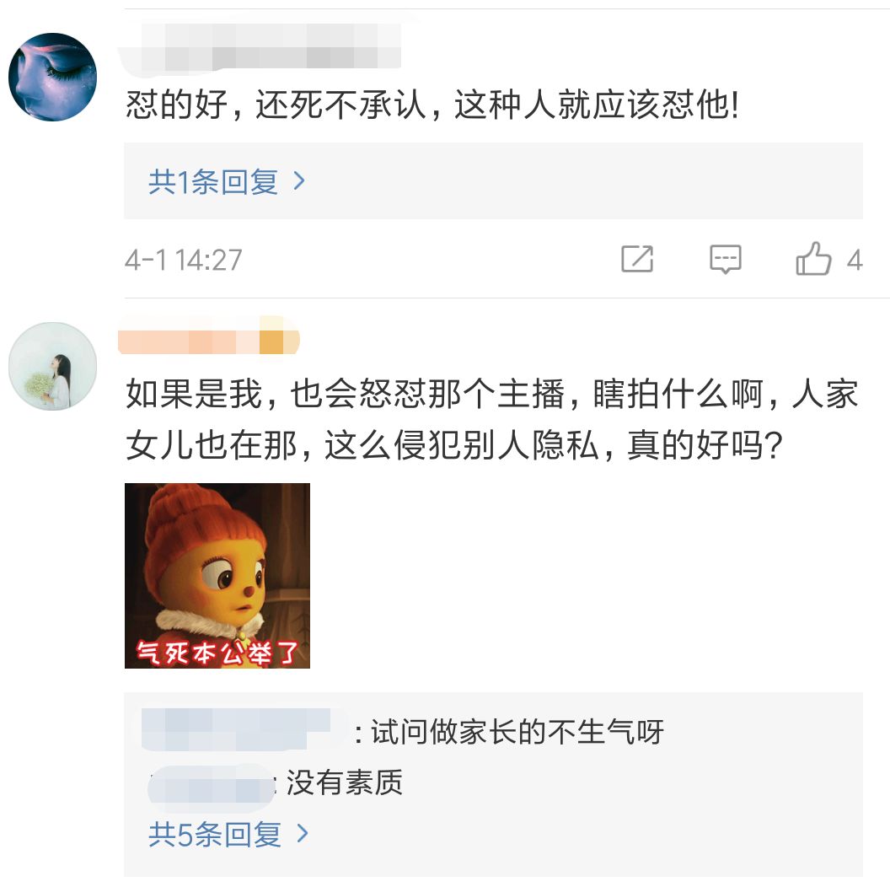
Task: Select the first commenter's blurred username
Action: point(261,48)
